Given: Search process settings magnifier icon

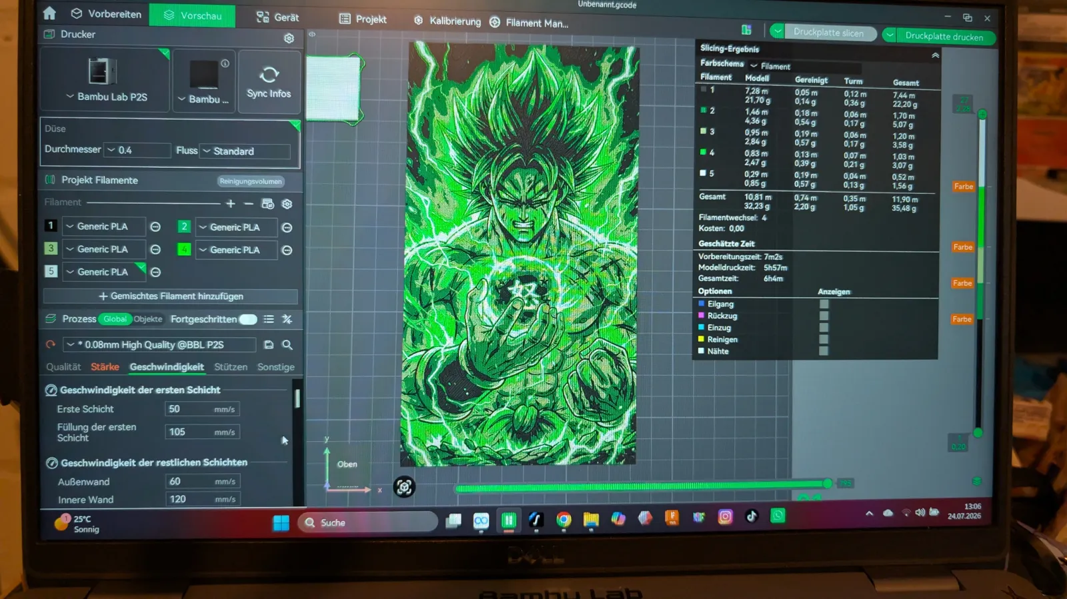Looking at the screenshot, I should (x=287, y=344).
